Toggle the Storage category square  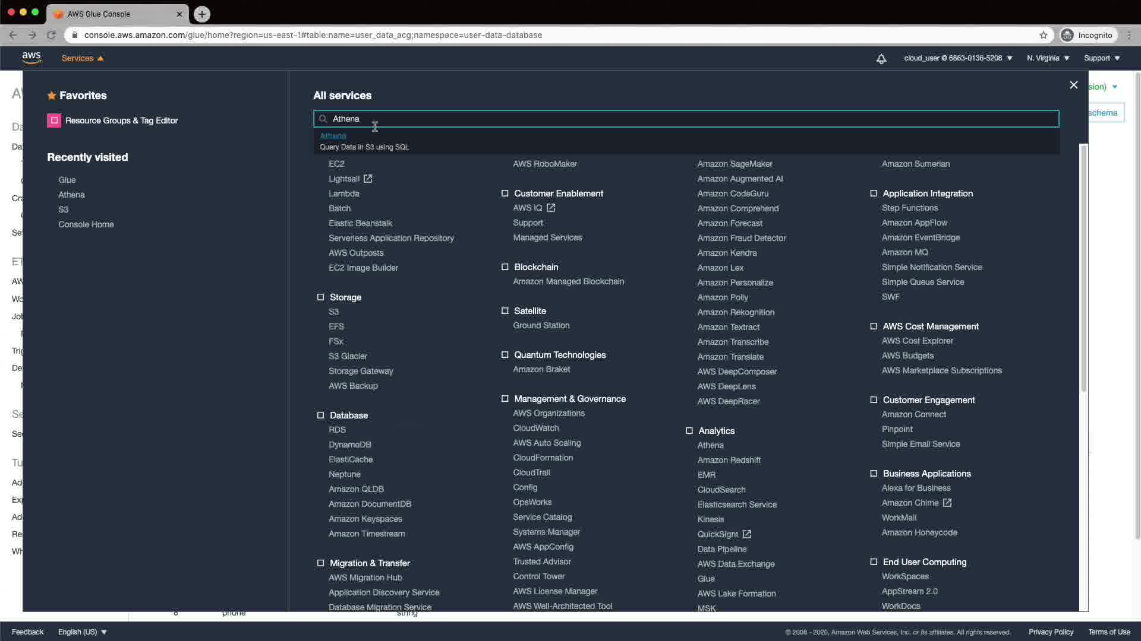point(321,297)
